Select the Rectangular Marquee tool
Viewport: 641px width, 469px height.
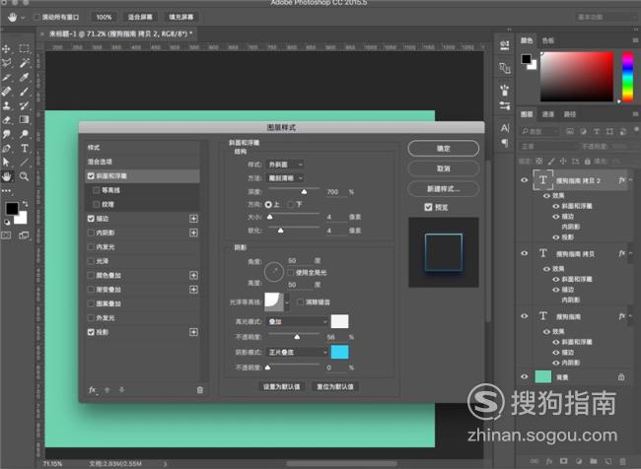(24, 48)
